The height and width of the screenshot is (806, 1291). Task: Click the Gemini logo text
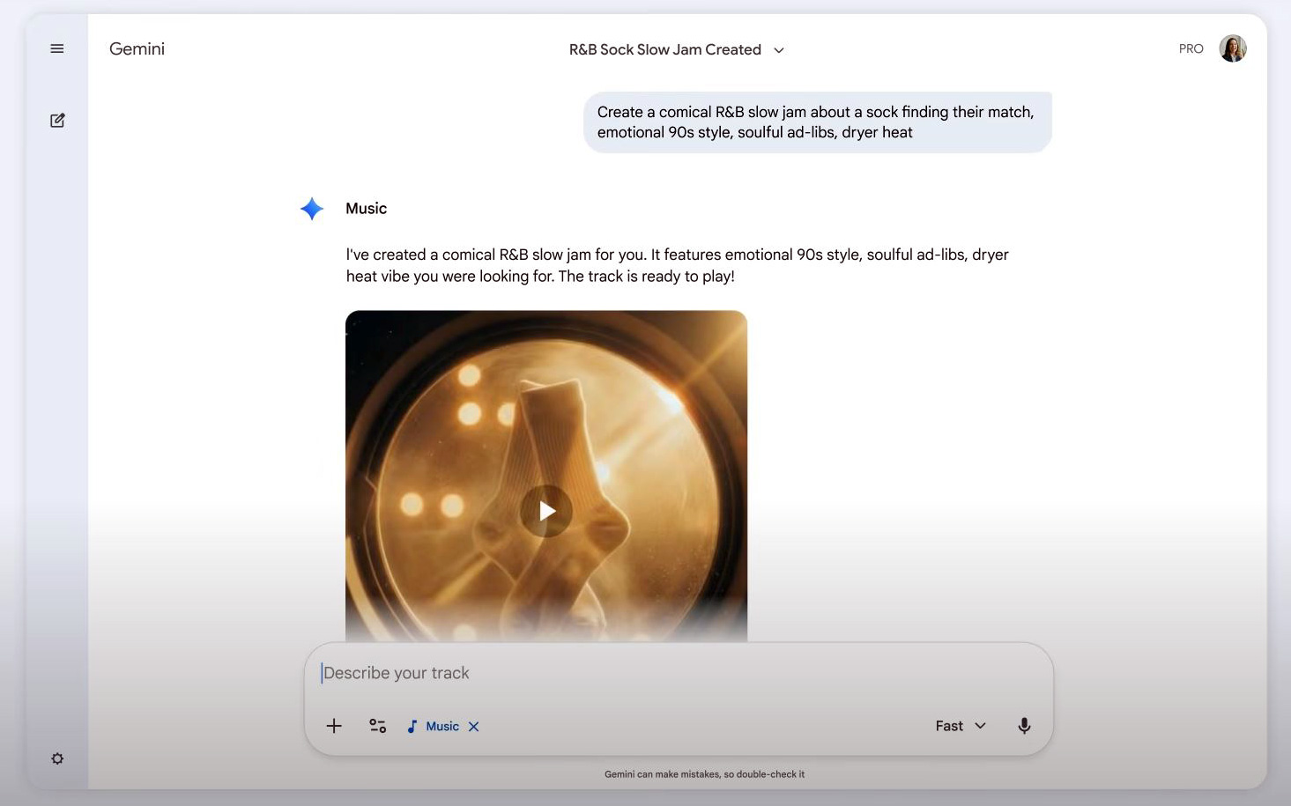point(137,49)
